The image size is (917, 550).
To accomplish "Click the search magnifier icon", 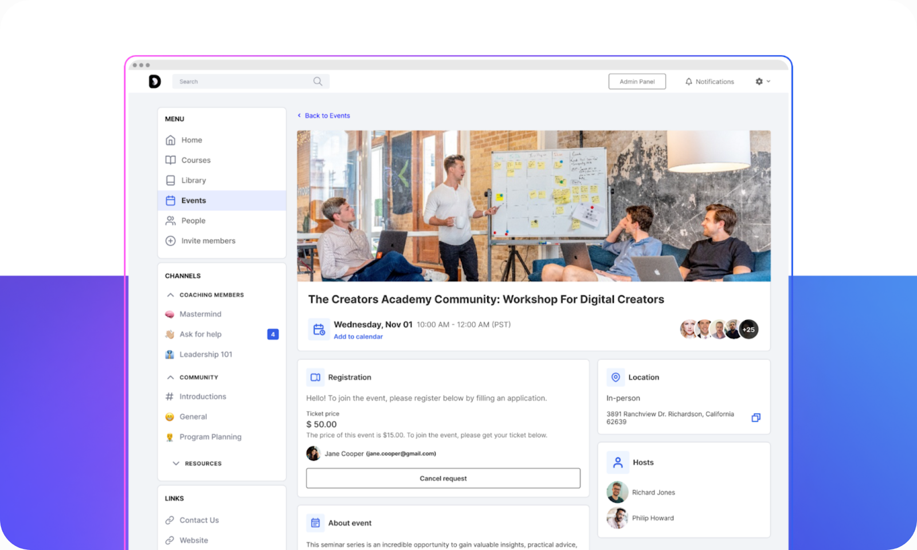I will pos(318,81).
